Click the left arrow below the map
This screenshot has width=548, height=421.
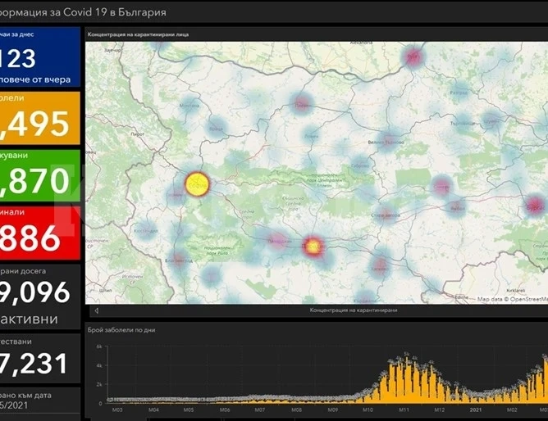(x=97, y=310)
